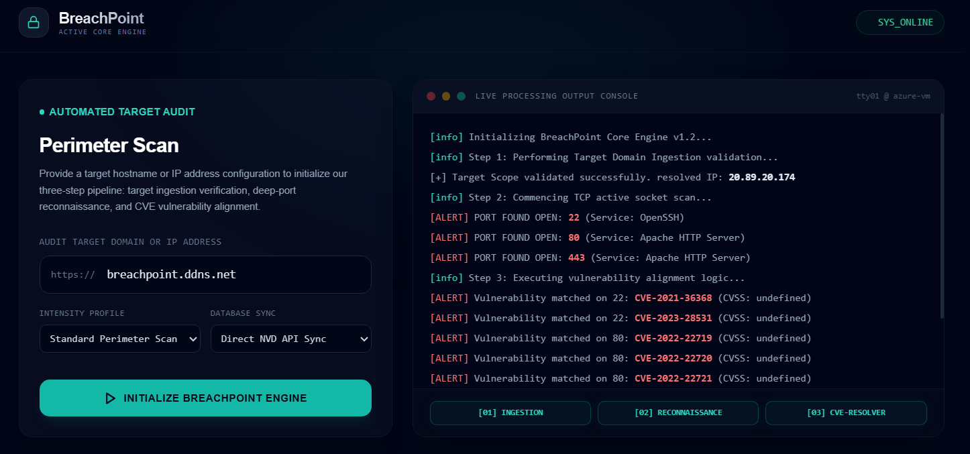Click the BreachPoint title text
This screenshot has width=970, height=454.
coord(101,18)
